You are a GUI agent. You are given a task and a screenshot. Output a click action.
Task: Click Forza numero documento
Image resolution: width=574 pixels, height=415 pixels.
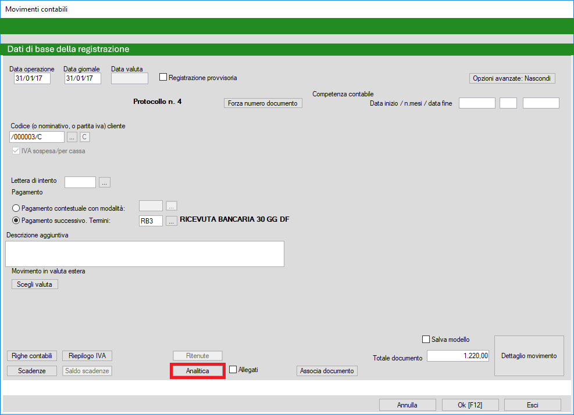point(263,103)
